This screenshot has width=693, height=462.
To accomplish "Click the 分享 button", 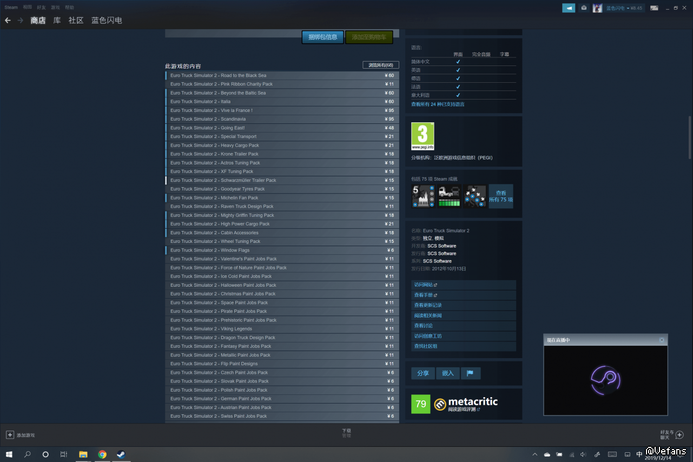I will pos(423,373).
